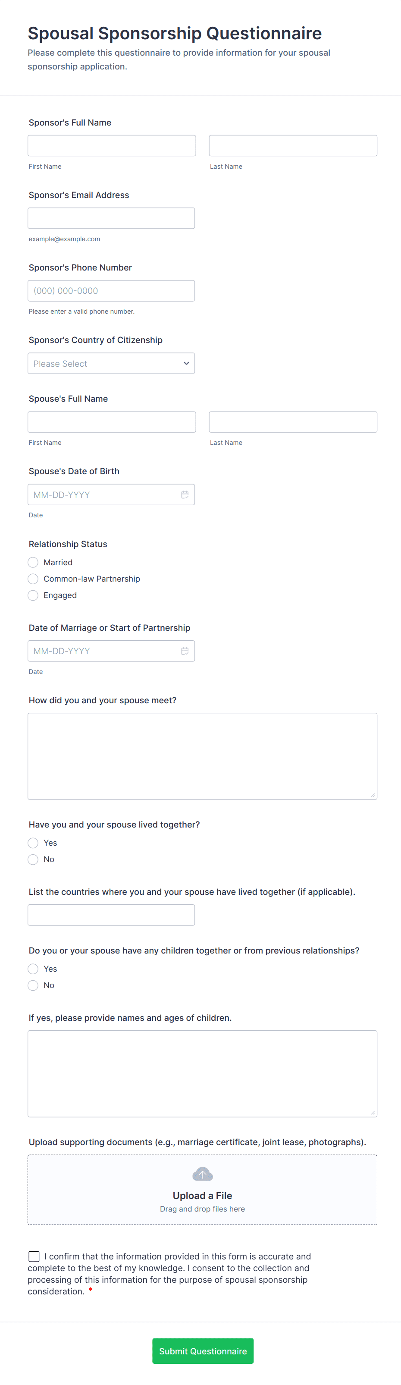Click the children names and ages textarea
The width and height of the screenshot is (401, 1385).
(x=203, y=1073)
